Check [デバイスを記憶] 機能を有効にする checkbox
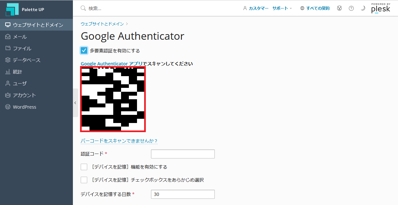The height and width of the screenshot is (205, 398). (x=84, y=167)
